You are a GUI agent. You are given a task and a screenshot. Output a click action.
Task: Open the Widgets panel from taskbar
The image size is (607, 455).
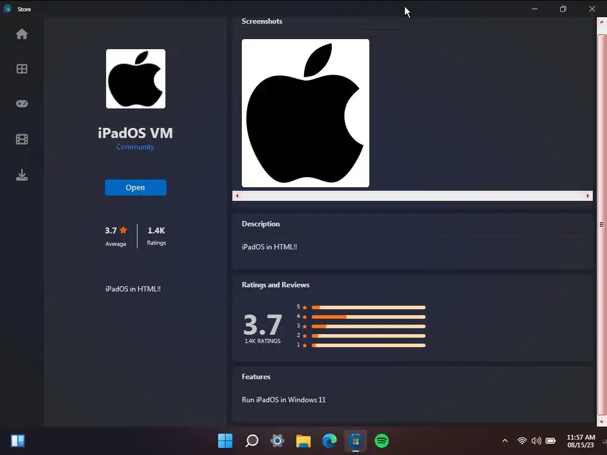click(x=18, y=441)
